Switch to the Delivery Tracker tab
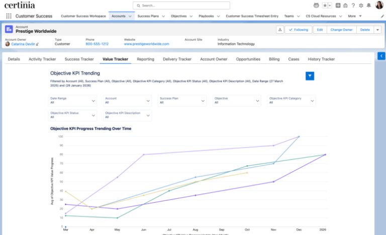Viewport: 386px width, 235px height. (x=177, y=59)
